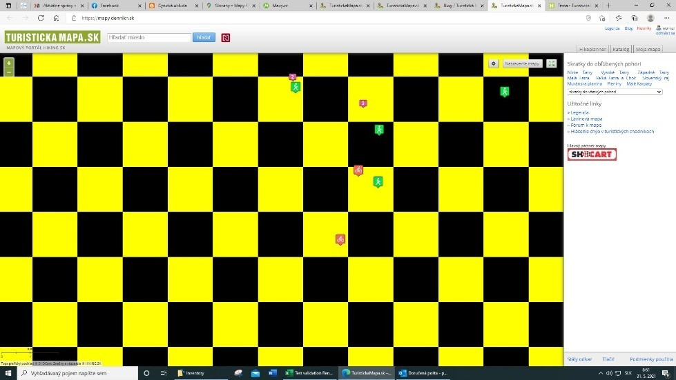The image size is (676, 380).
Task: Click the top-right green hiker marker
Action: point(505,92)
